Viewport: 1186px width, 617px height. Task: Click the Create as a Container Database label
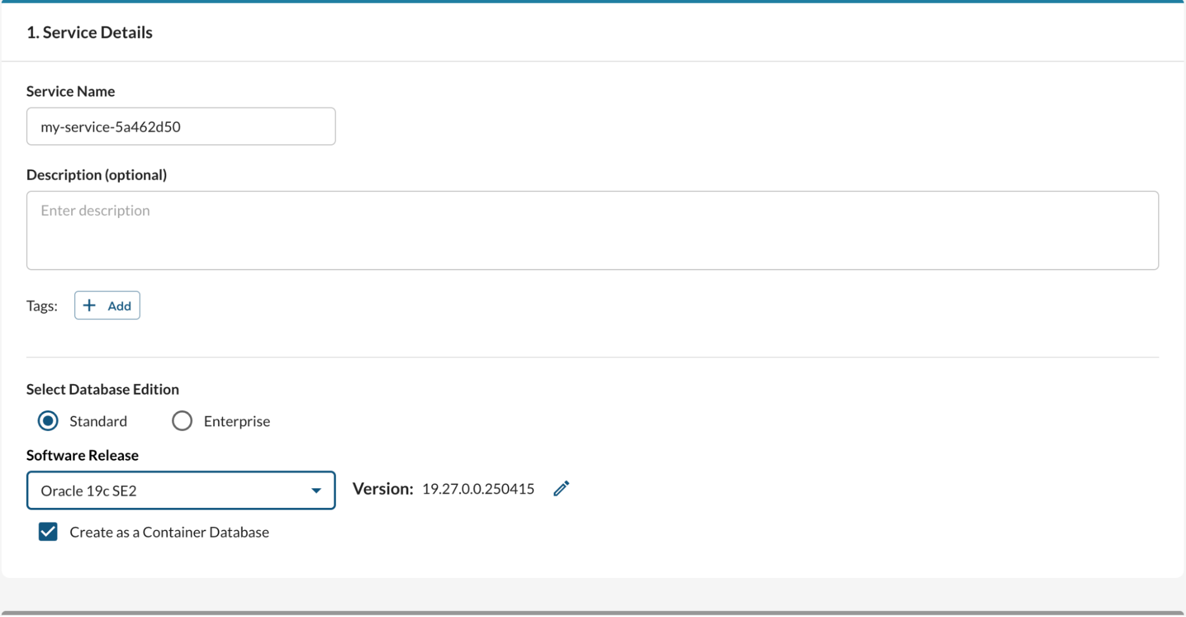pyautogui.click(x=169, y=532)
